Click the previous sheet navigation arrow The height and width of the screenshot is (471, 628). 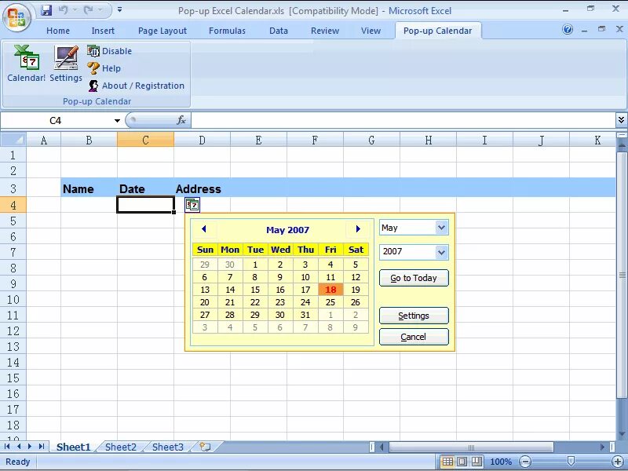(18, 447)
